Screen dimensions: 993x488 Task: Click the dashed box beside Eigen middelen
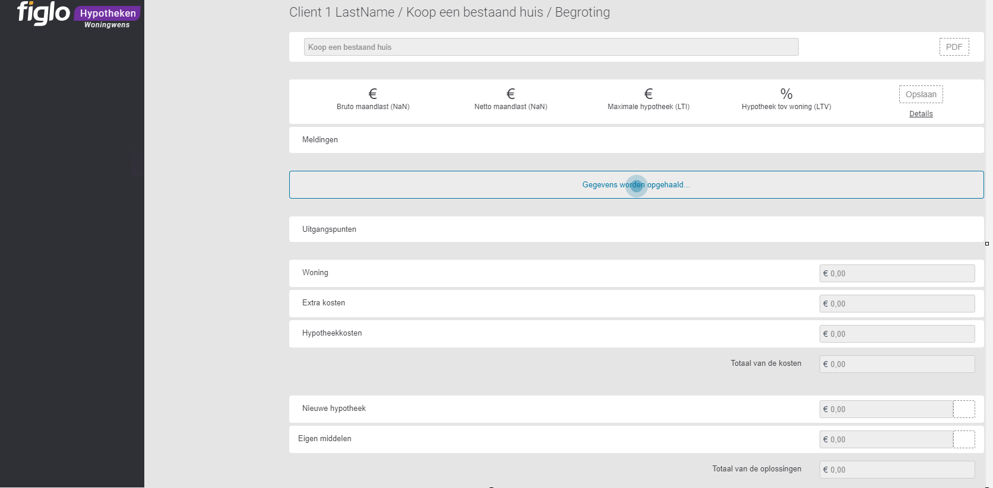point(963,439)
